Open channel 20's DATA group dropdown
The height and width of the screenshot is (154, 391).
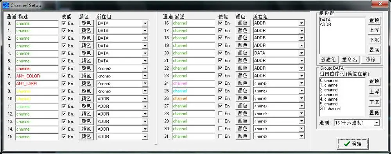[x=302, y=53]
